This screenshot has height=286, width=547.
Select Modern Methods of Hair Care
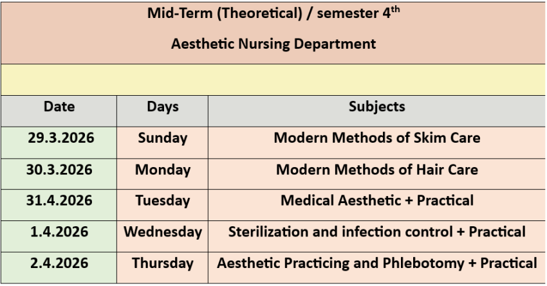376,170
